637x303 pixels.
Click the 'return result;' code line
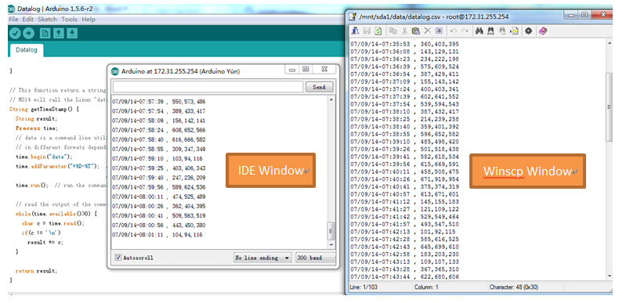point(36,271)
